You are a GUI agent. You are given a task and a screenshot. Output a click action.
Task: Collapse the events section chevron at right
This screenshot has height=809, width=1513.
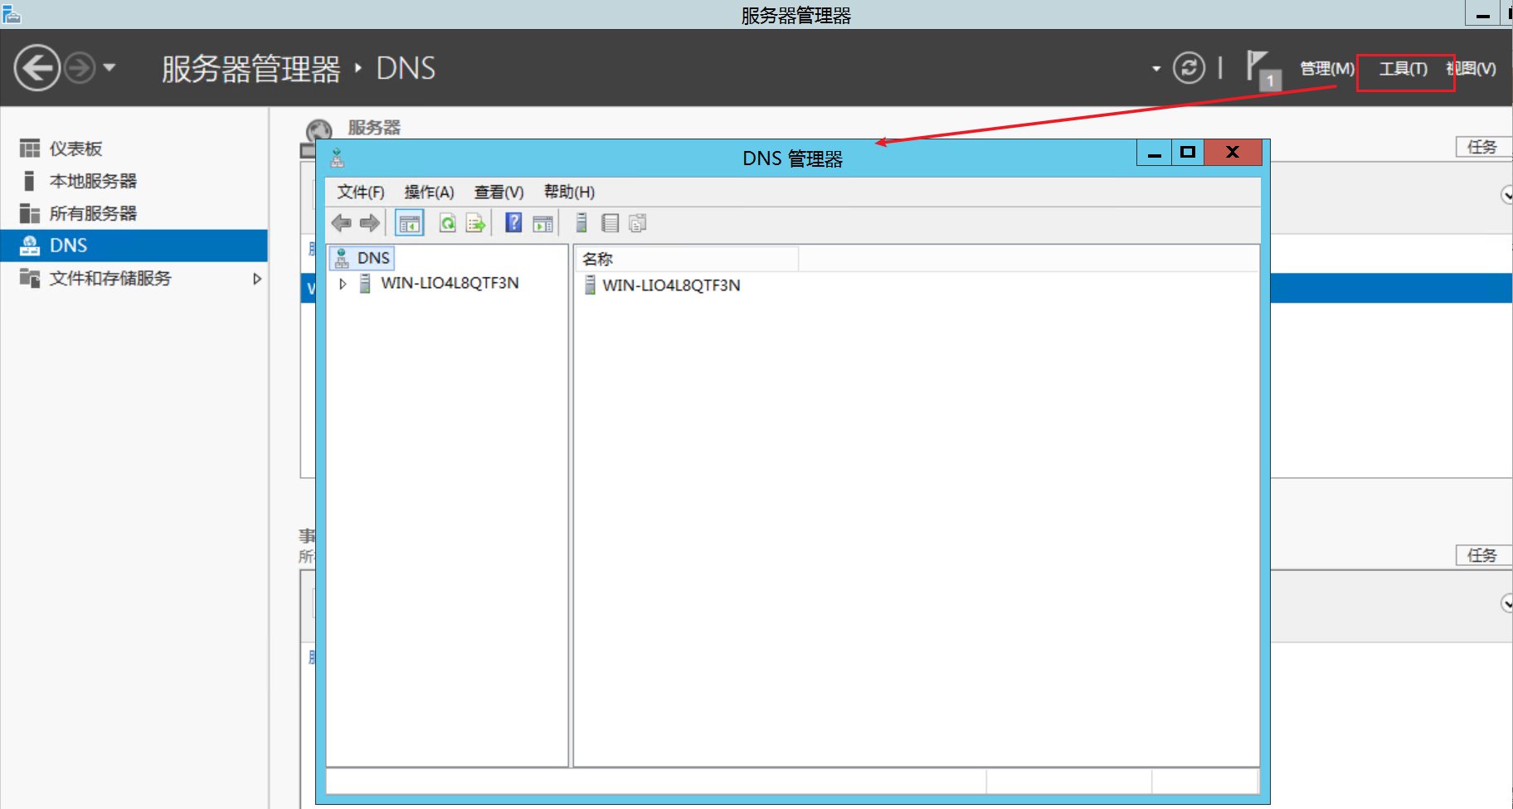coord(1507,603)
